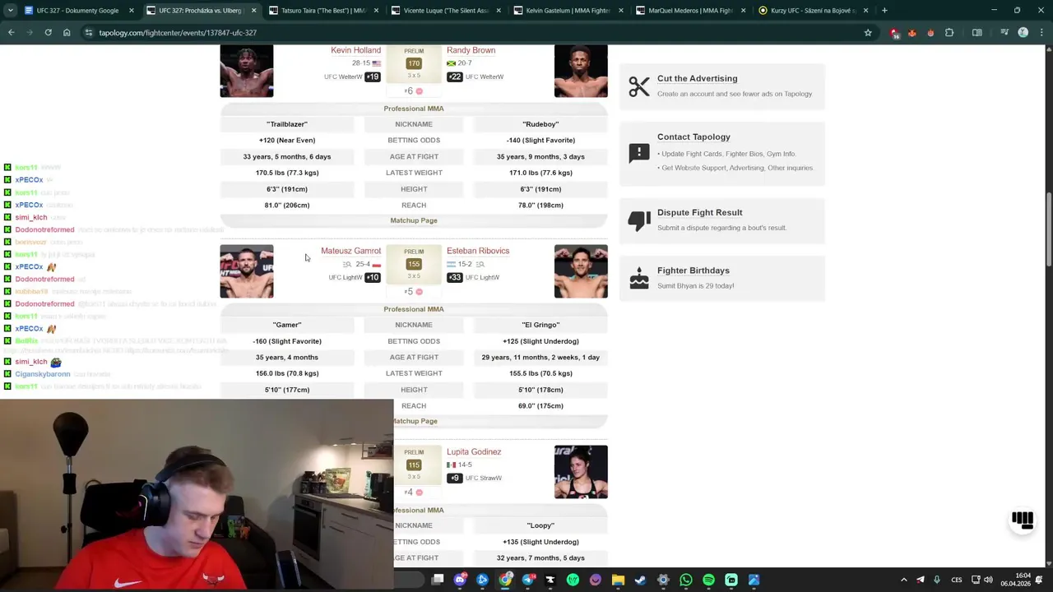
Task: Switch the CES keyboard language indicator
Action: pos(957,580)
